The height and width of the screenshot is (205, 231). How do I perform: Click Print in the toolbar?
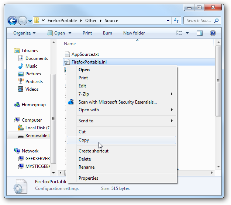coord(87,33)
